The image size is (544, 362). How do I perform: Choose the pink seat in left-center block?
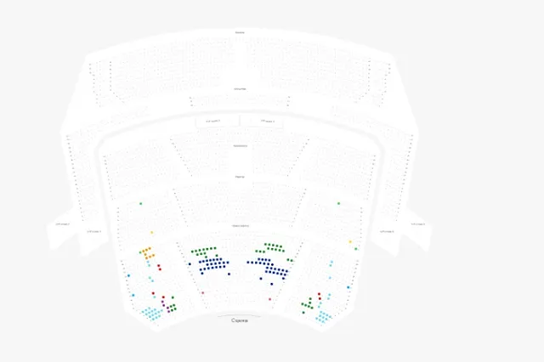click(203, 292)
